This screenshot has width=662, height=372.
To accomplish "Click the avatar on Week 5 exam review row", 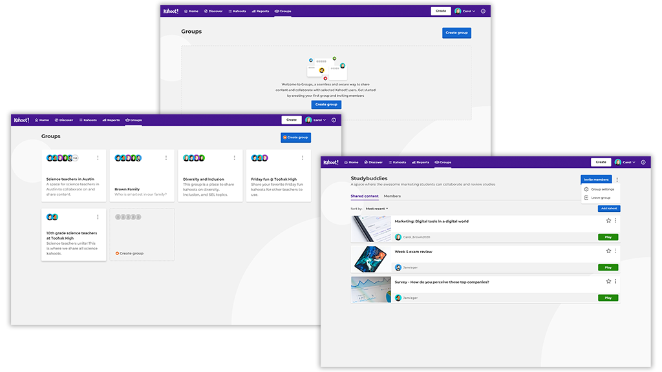I will click(398, 267).
